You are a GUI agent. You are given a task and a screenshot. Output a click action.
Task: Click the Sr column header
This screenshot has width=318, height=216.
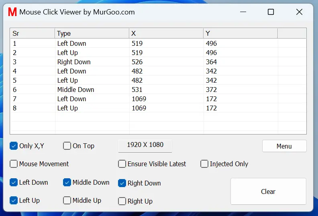click(x=33, y=33)
